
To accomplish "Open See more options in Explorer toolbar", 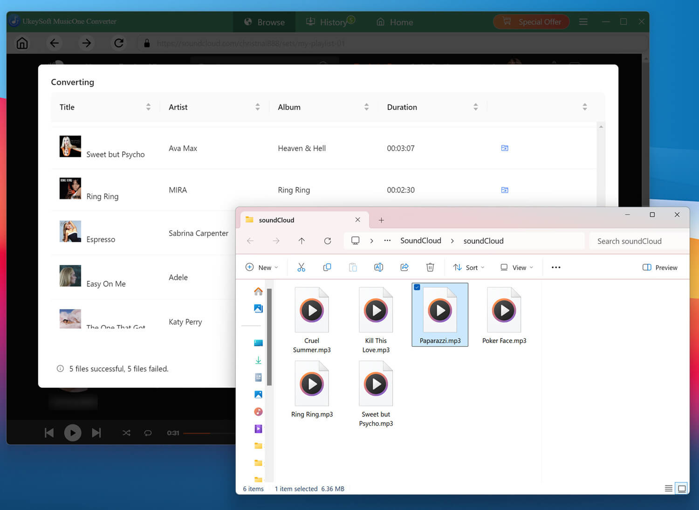I will pos(556,268).
